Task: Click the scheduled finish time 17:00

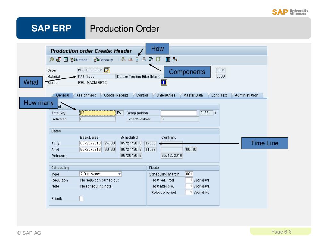Action: pyautogui.click(x=151, y=143)
